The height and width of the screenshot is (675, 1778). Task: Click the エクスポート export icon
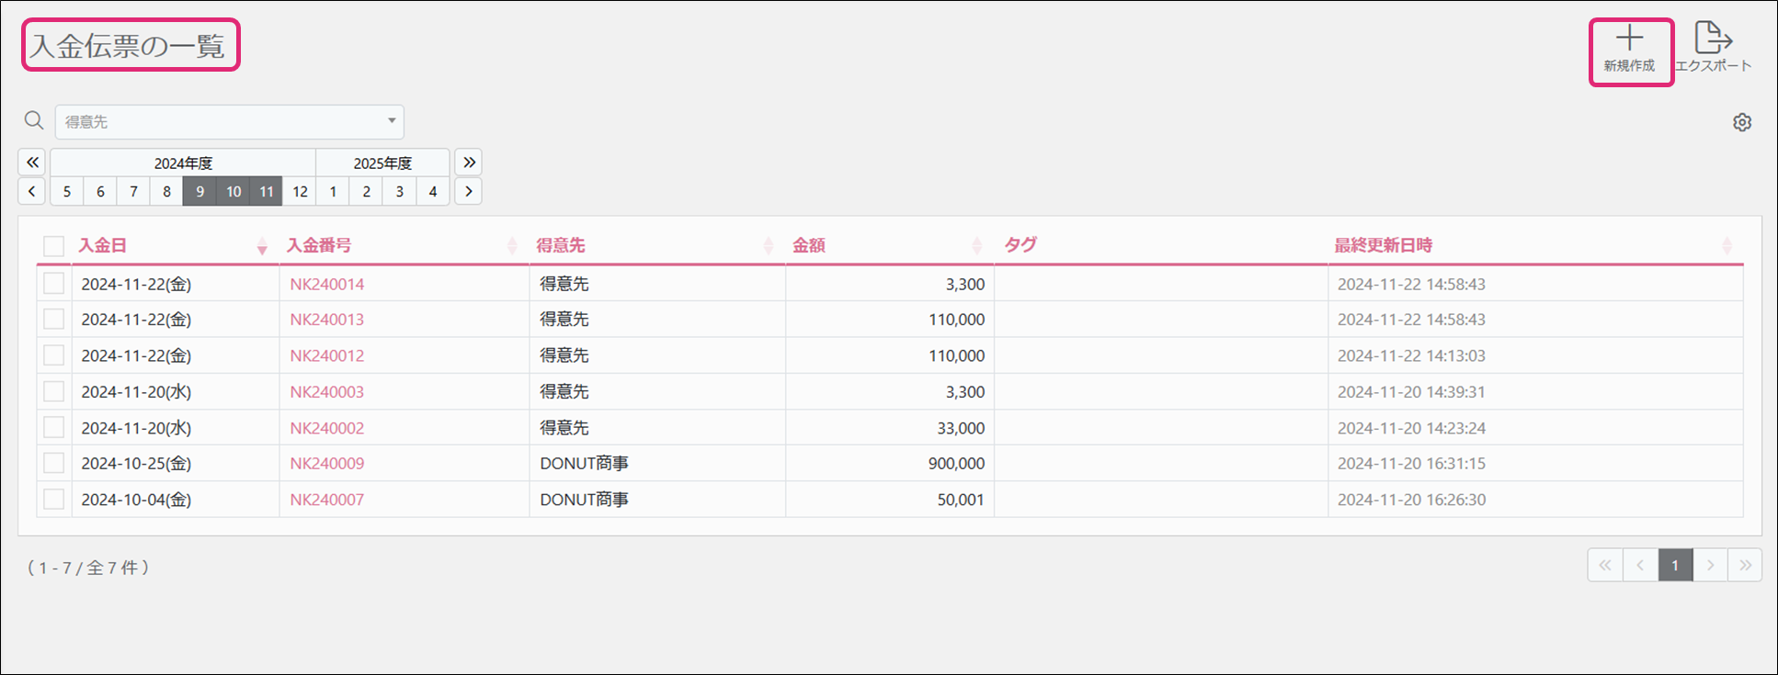click(x=1713, y=39)
